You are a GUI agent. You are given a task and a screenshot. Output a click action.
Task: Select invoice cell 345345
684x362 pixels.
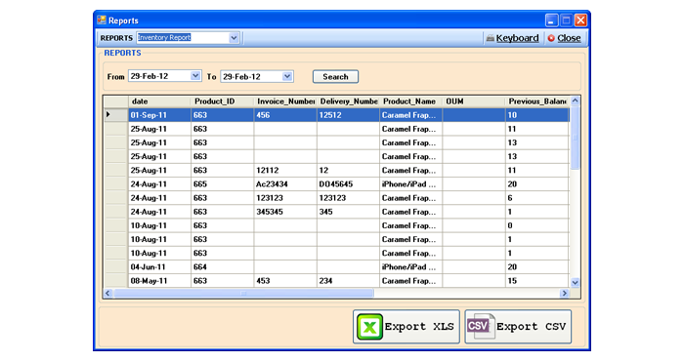click(285, 212)
